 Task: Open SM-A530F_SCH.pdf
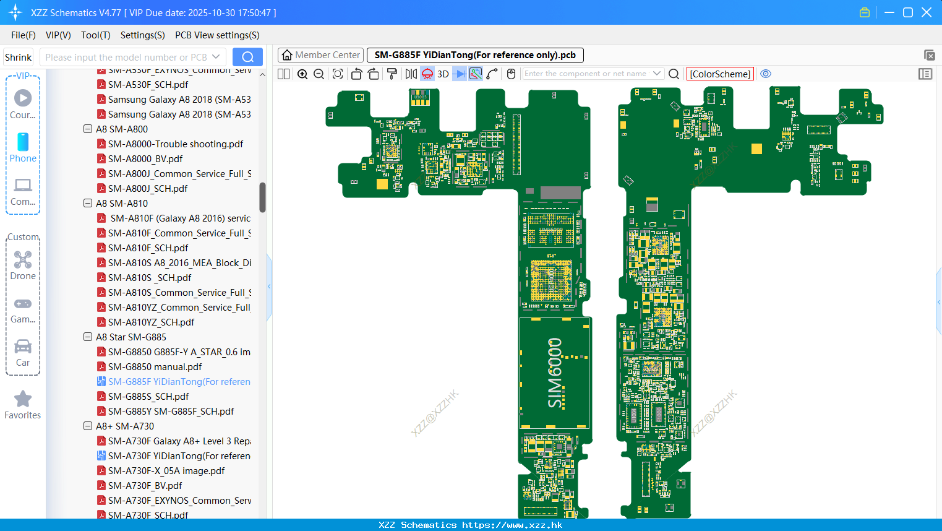(x=148, y=85)
